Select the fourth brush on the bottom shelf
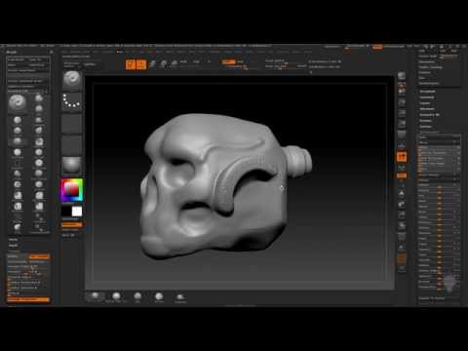 (159, 296)
